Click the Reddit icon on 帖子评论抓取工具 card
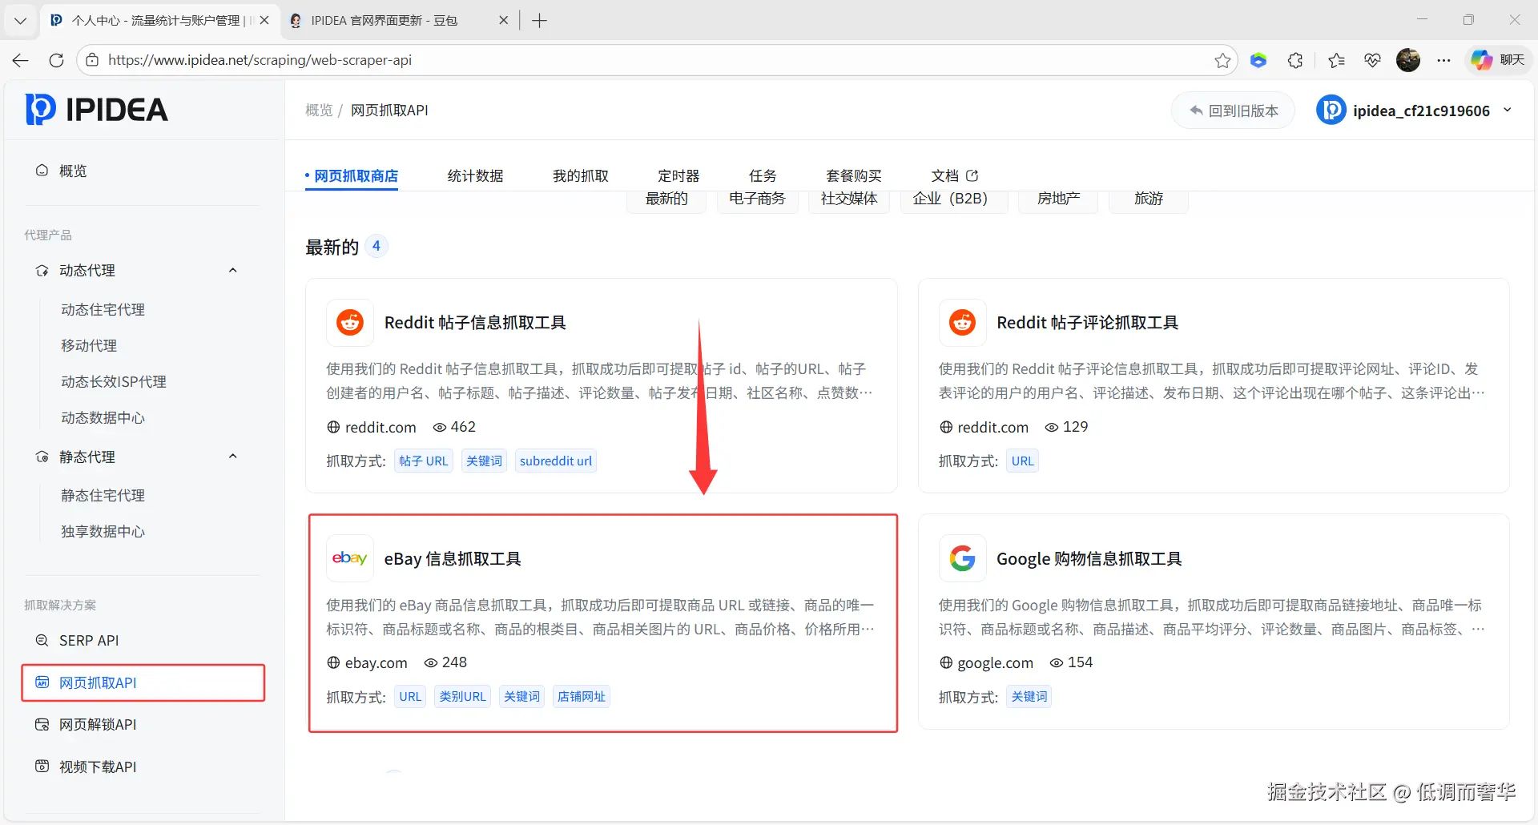The image size is (1538, 825). pos(962,322)
